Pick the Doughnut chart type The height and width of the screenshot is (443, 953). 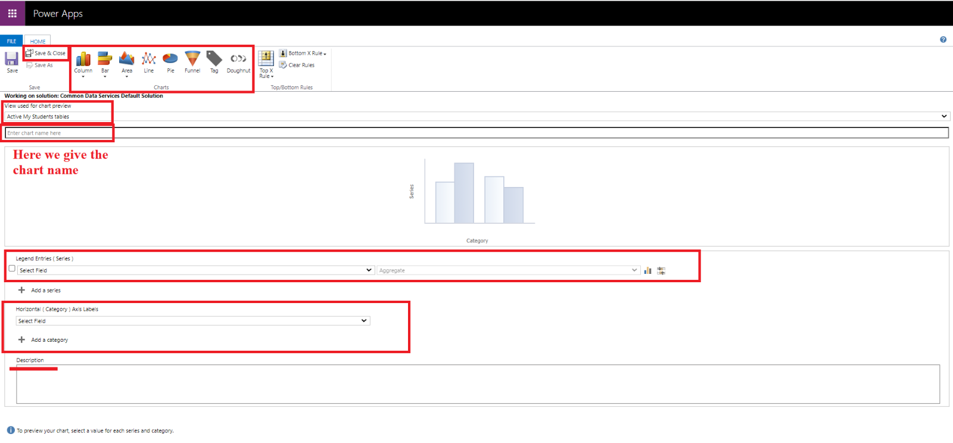click(238, 59)
